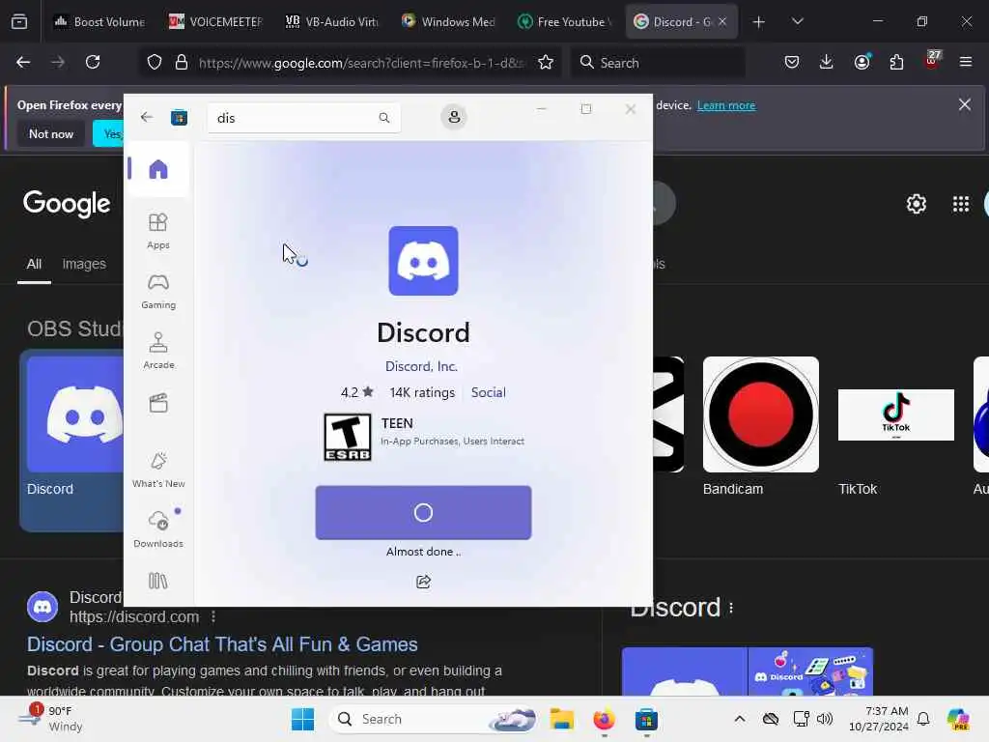Open Downloads in Store sidebar

158,528
